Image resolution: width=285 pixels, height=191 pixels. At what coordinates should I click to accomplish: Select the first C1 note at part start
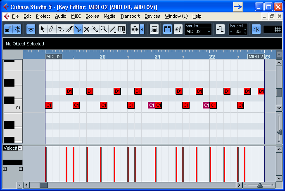point(49,105)
